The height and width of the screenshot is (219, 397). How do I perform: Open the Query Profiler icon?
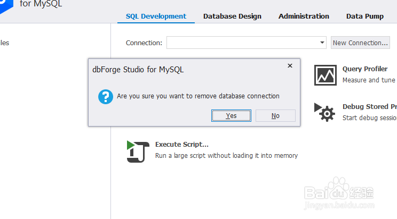pos(325,75)
